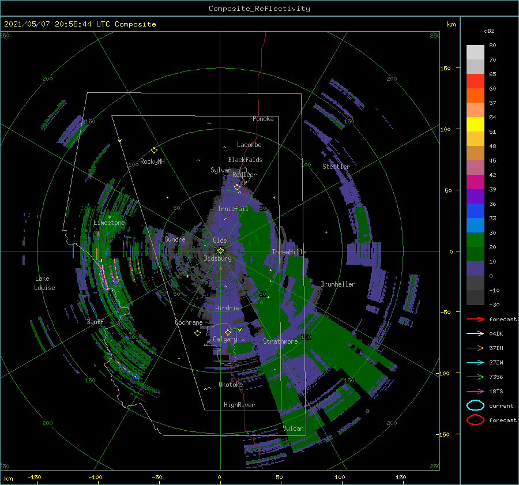This screenshot has height=485, width=519.
Task: Click the Lake Louise label
Action: (44, 283)
